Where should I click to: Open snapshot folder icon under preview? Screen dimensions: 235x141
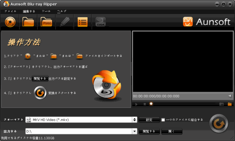[230, 104]
